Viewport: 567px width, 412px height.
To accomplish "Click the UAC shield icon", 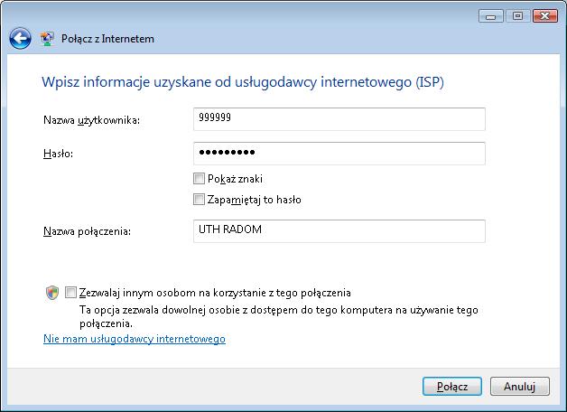I will (x=52, y=293).
